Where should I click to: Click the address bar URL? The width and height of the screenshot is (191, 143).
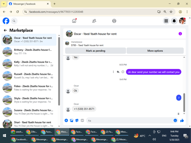tap(56, 12)
